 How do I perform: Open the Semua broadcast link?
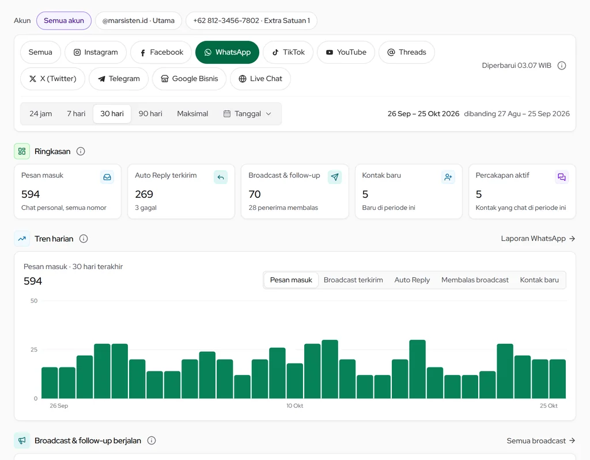(540, 441)
